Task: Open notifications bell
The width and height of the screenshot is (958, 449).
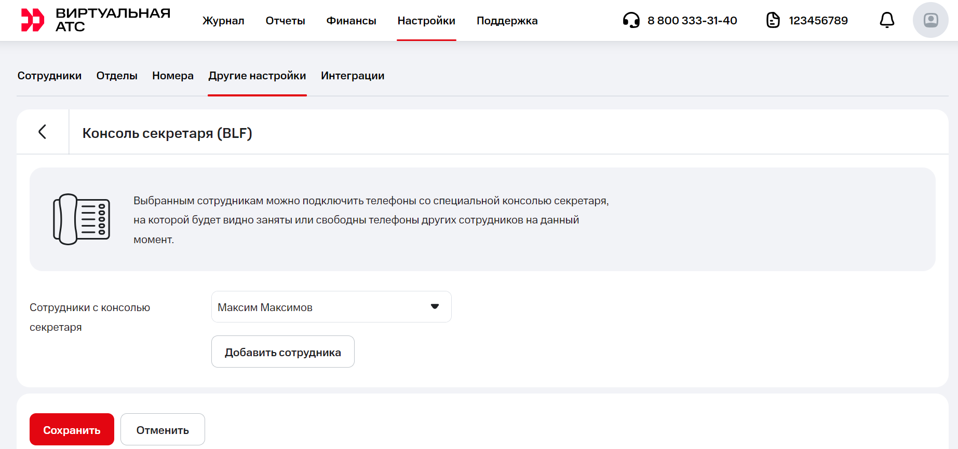Action: point(887,20)
